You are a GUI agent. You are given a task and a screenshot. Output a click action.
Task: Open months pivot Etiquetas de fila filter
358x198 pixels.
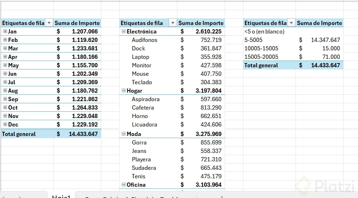point(49,23)
